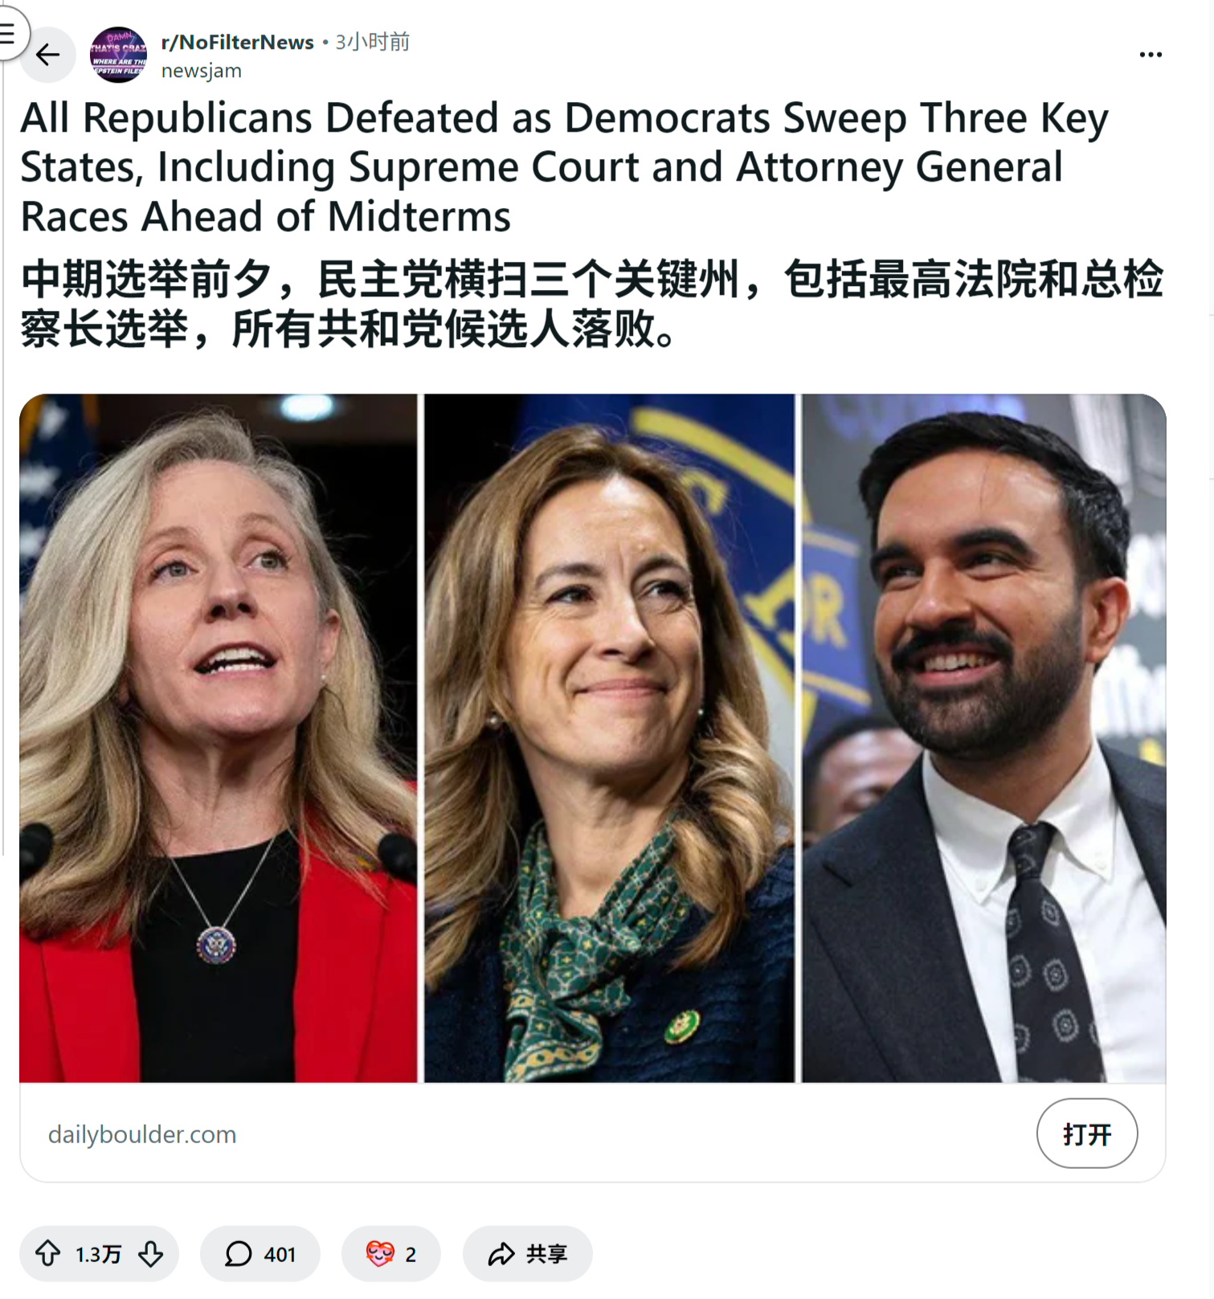Open the link with 打开 button

coord(1087,1134)
